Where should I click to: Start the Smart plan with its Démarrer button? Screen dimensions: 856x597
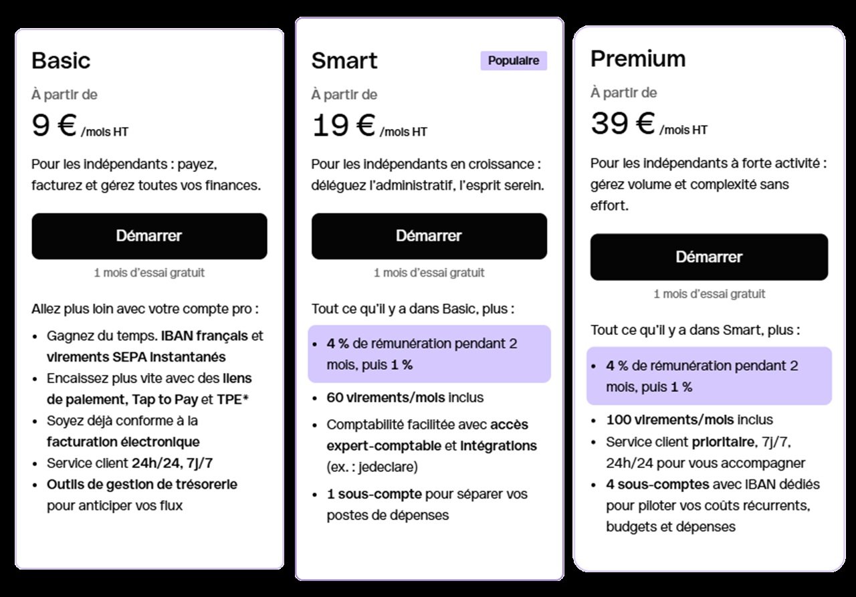[x=429, y=236]
